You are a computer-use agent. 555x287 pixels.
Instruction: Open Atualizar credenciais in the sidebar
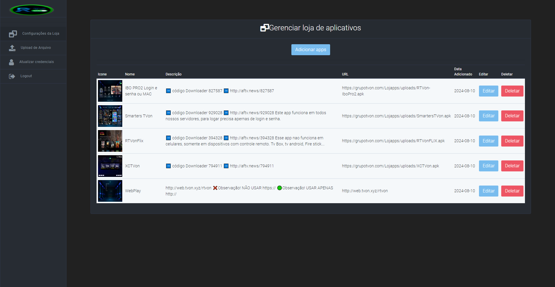(36, 62)
